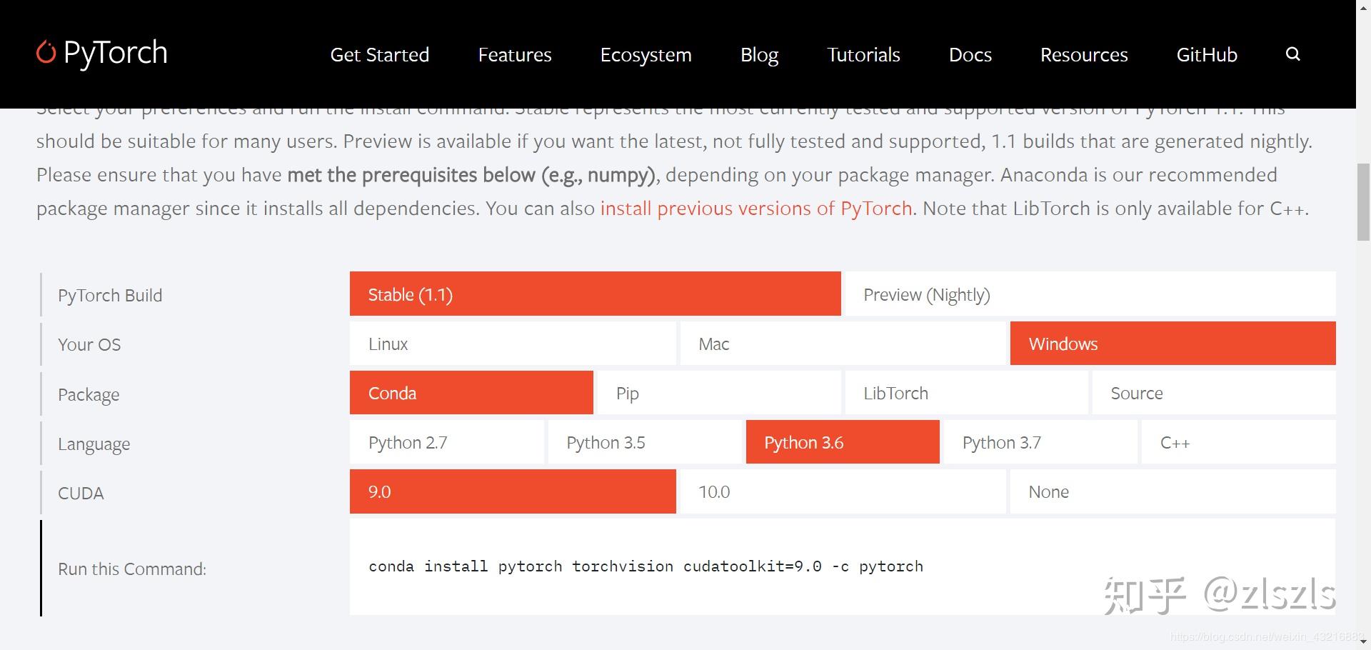This screenshot has height=650, width=1371.
Task: Follow the install previous versions link
Action: pyautogui.click(x=755, y=209)
